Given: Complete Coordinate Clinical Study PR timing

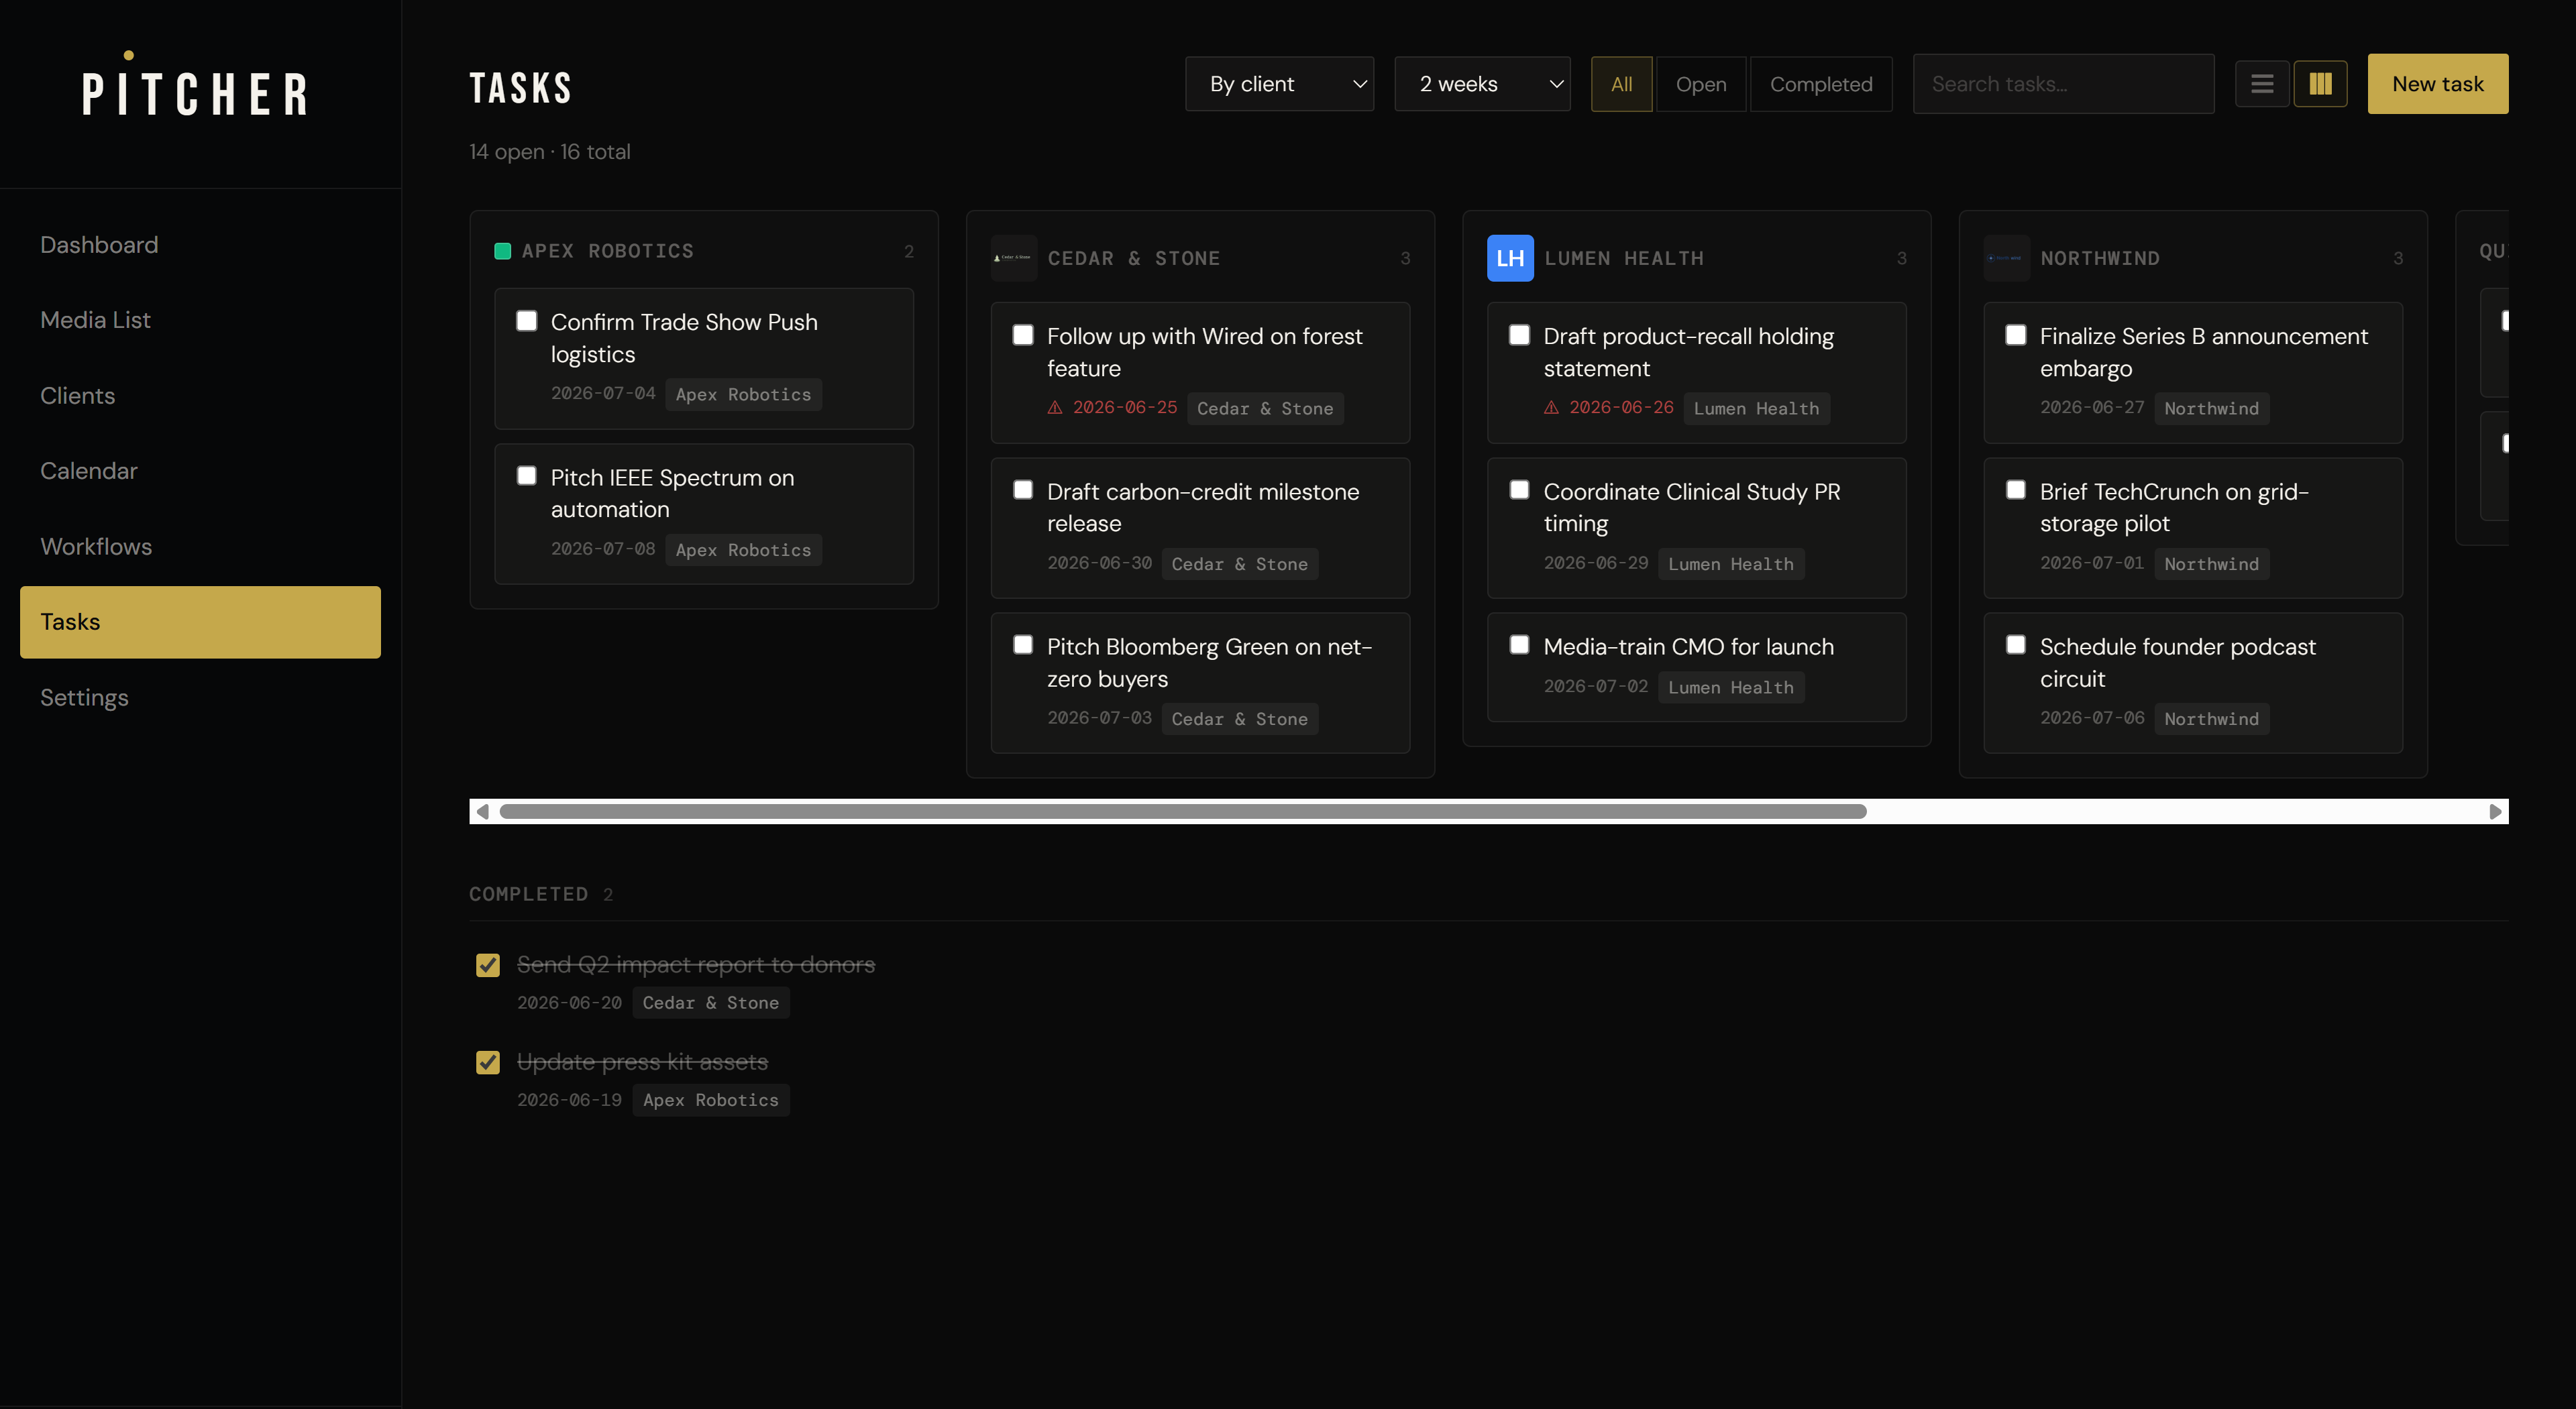Looking at the screenshot, I should click(x=1519, y=489).
